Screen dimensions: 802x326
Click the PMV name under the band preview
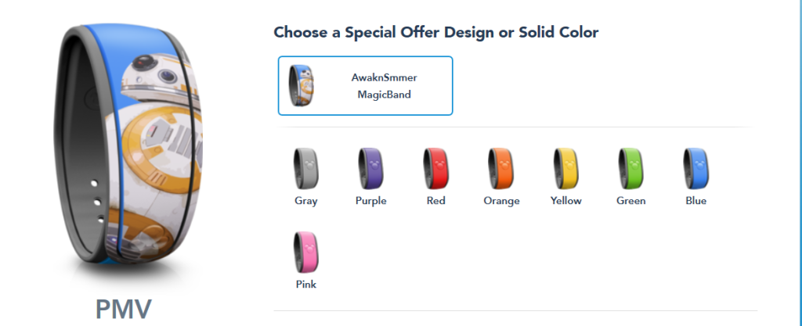point(124,309)
